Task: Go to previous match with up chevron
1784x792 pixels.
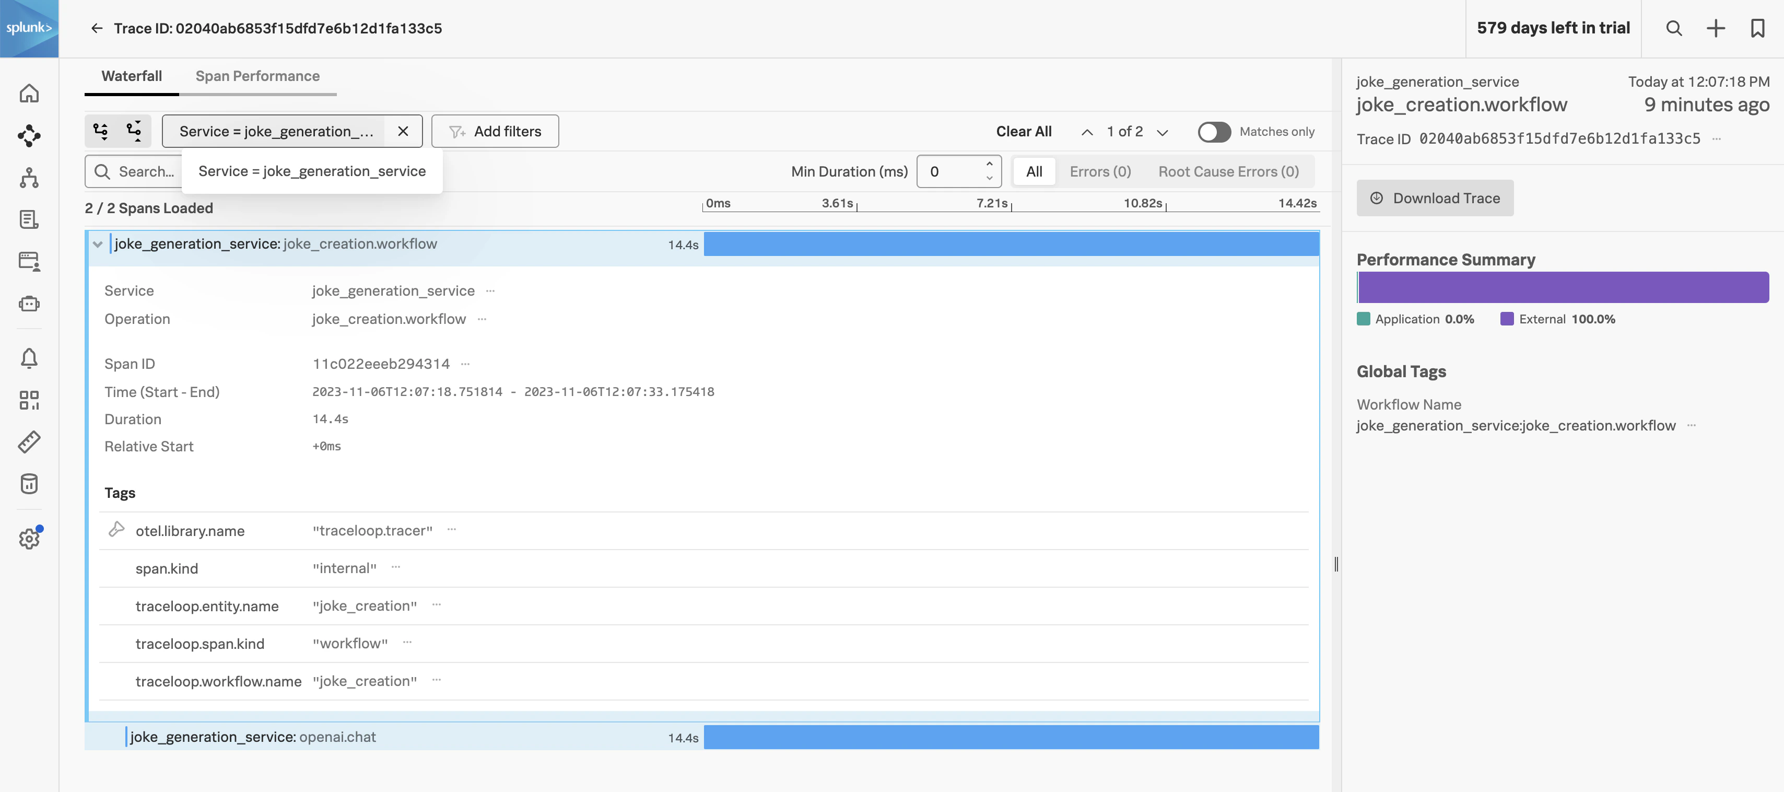Action: pos(1087,132)
